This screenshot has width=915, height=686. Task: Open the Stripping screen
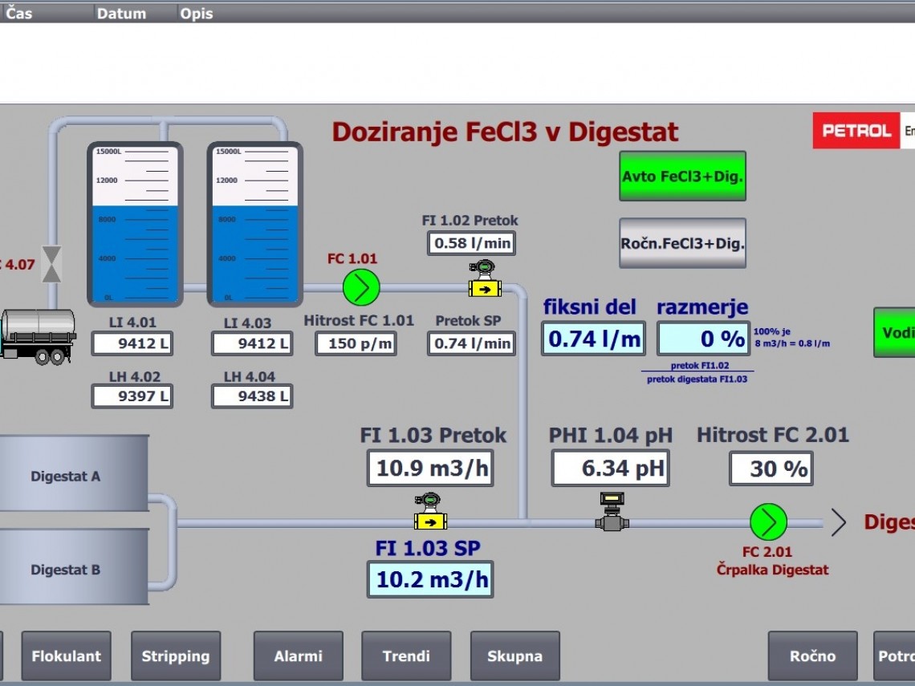(x=175, y=656)
